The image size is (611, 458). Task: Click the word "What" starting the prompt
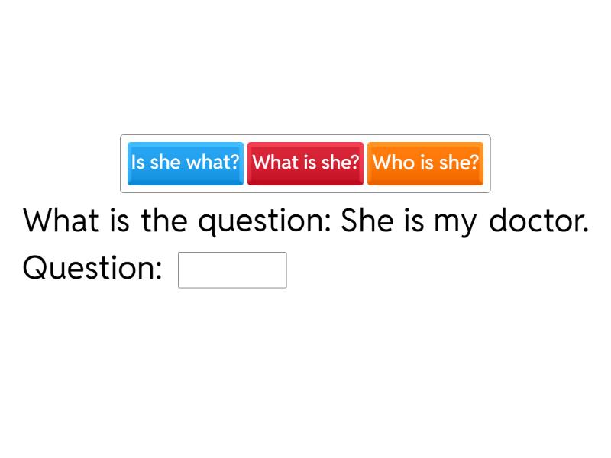pyautogui.click(x=62, y=221)
